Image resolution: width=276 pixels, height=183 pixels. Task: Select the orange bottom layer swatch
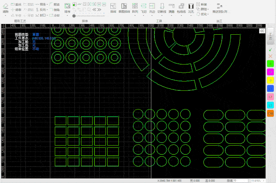(x=270, y=113)
